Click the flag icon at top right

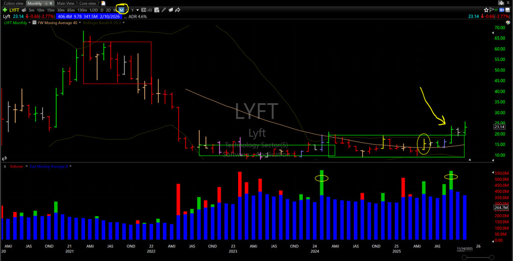[x=492, y=10]
